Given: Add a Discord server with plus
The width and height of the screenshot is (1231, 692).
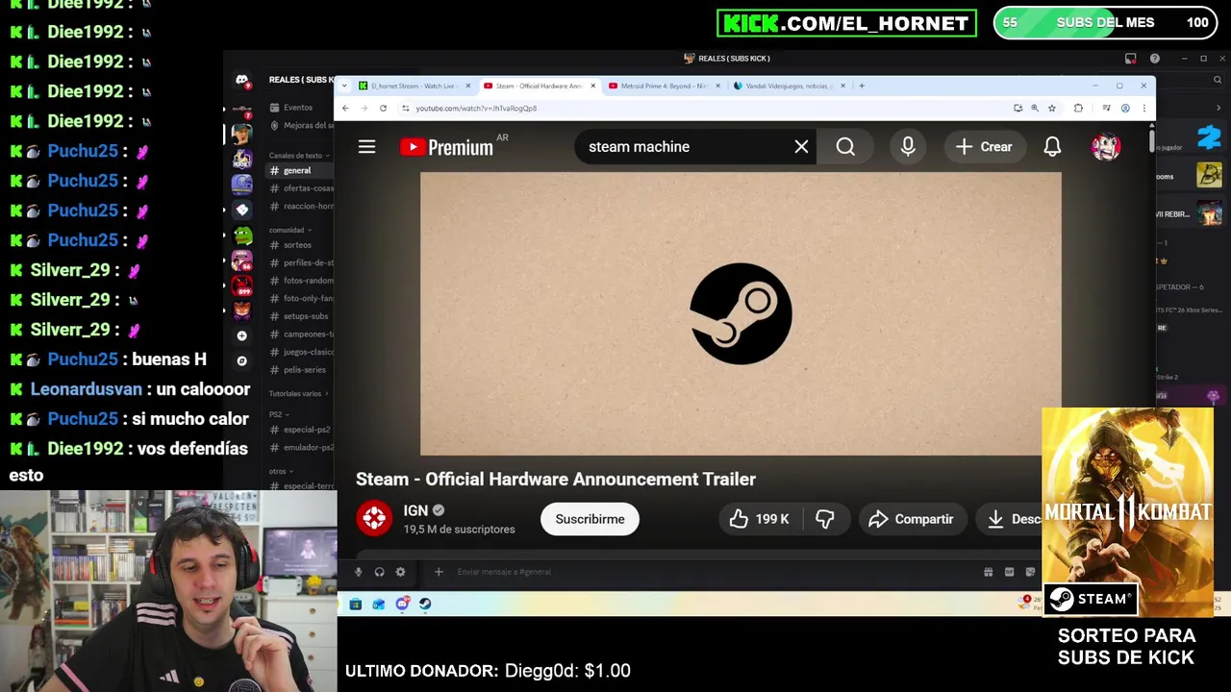Looking at the screenshot, I should tap(241, 335).
